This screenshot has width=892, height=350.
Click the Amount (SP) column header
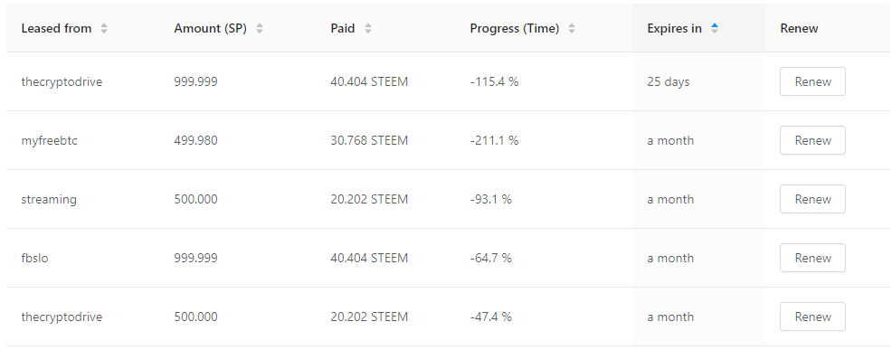211,28
